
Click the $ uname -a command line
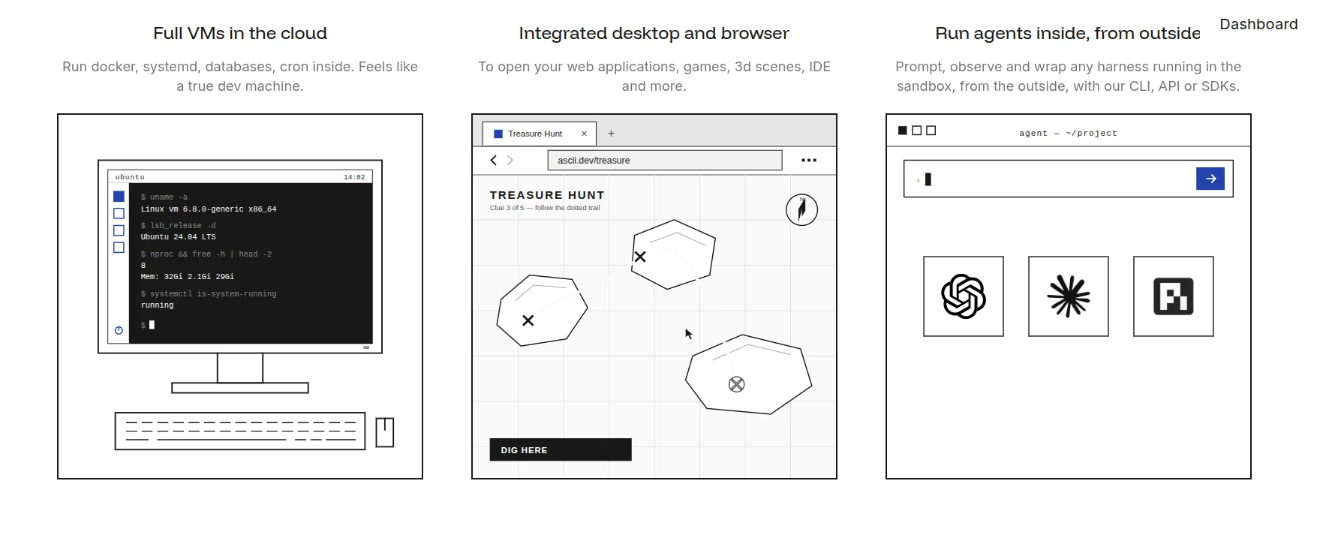(x=164, y=197)
